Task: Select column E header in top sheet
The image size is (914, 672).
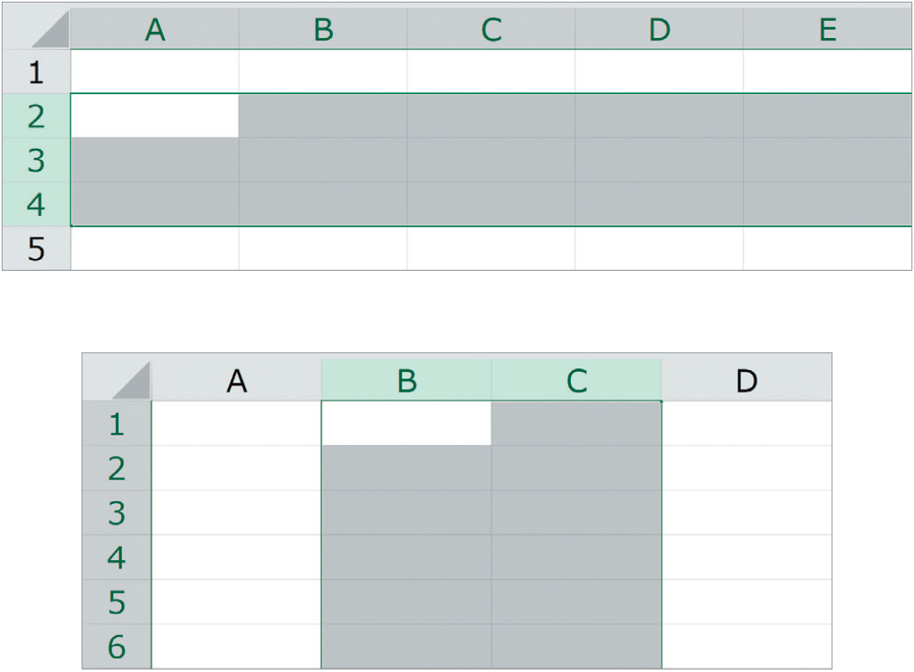Action: click(x=827, y=29)
